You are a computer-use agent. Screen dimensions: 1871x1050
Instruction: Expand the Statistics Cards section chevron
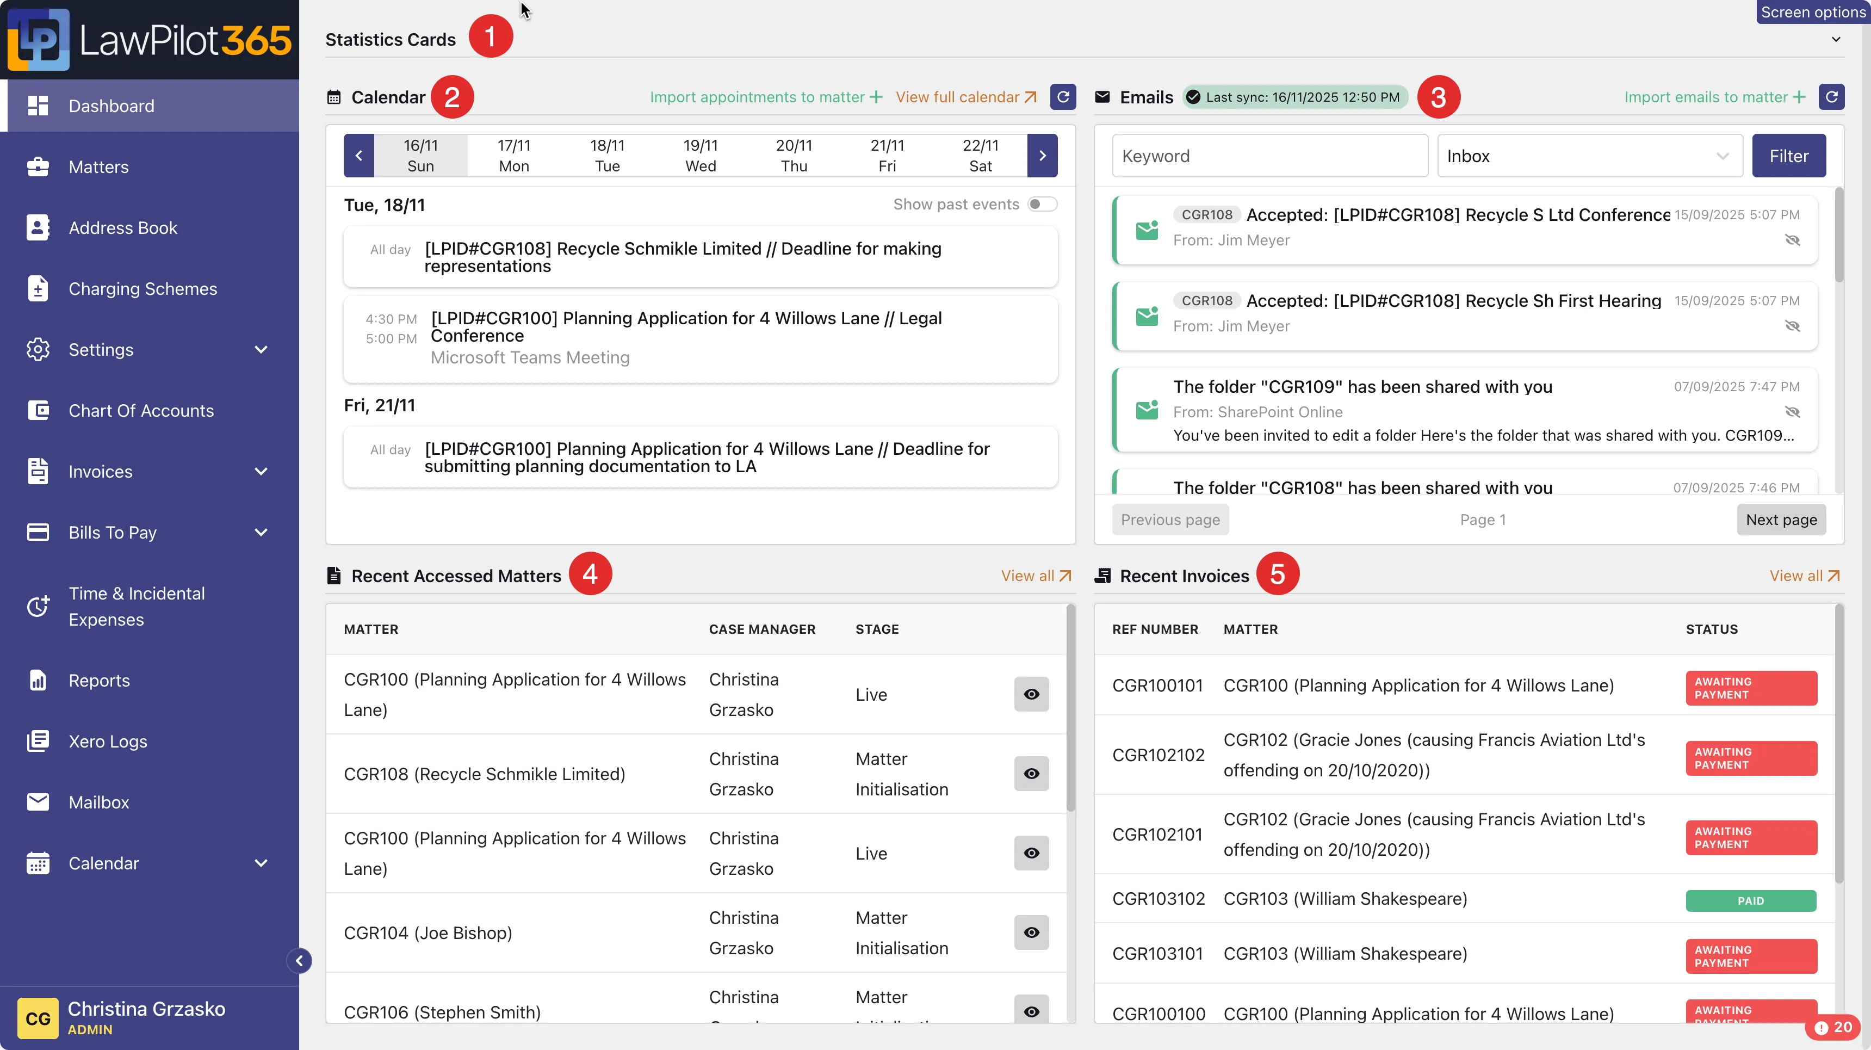[x=1836, y=39]
